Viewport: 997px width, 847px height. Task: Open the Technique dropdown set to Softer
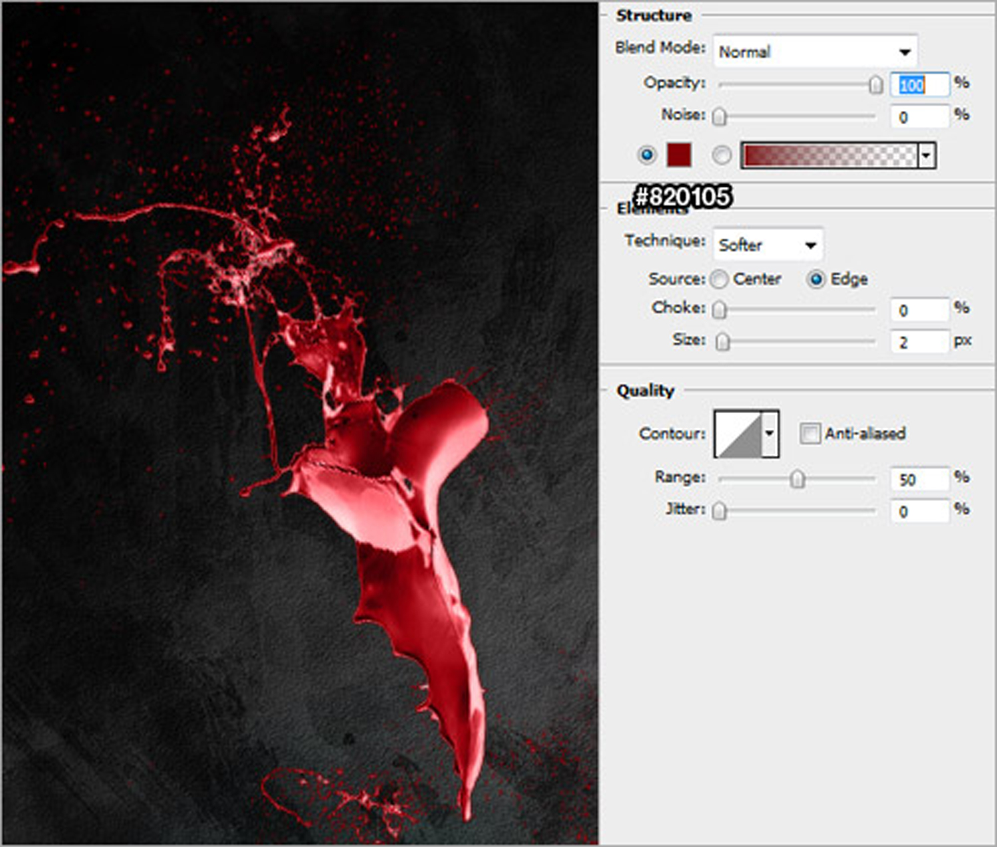click(x=768, y=245)
